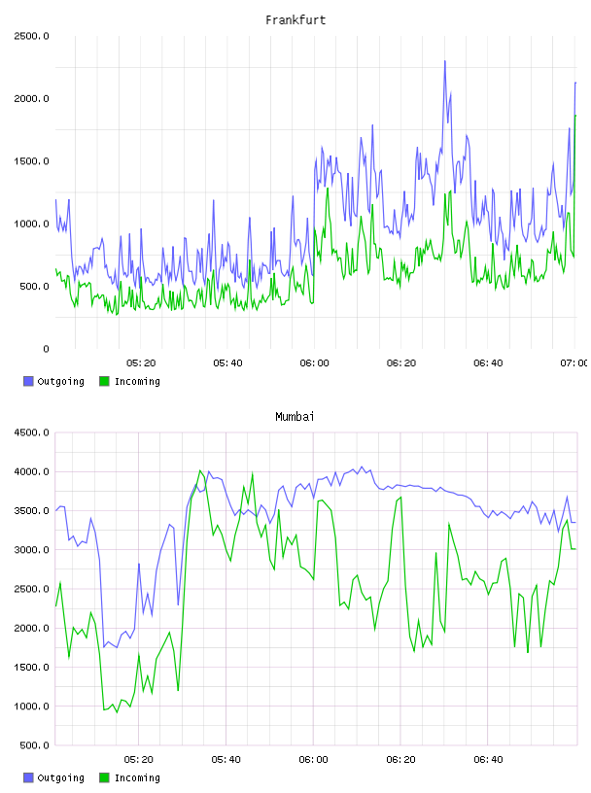
Task: Click the 500.0 y-axis label on Mumbai chart
Action: 34,745
